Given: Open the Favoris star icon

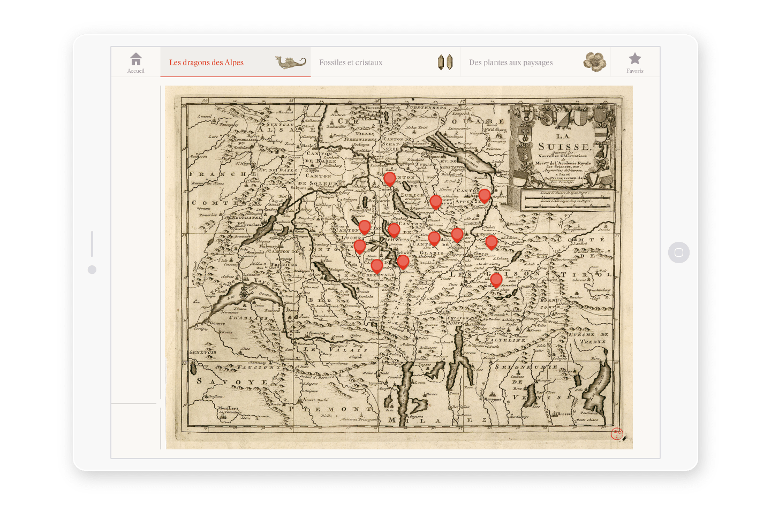Looking at the screenshot, I should click(x=635, y=63).
